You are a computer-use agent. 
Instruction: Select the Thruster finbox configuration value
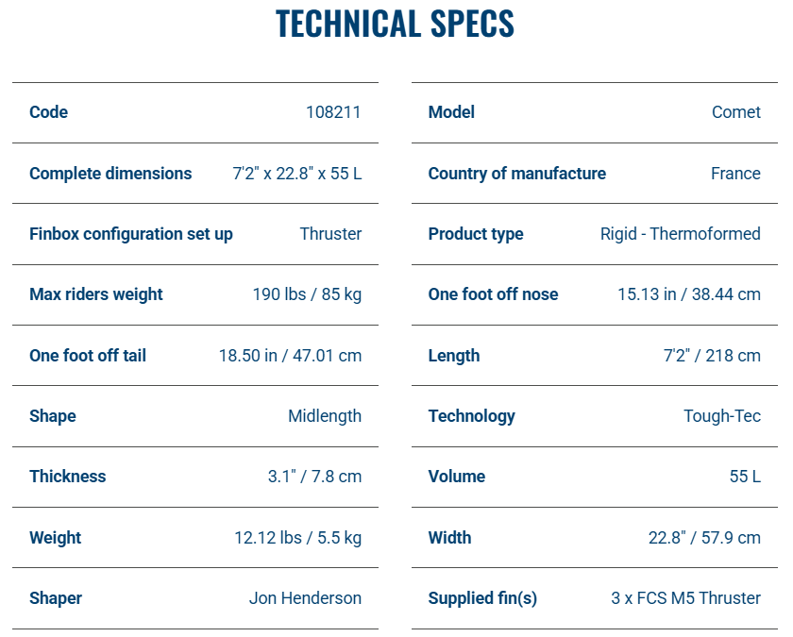[330, 234]
